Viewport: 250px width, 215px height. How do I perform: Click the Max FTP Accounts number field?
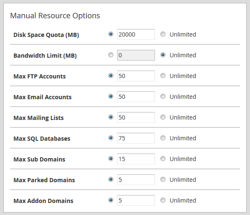[x=136, y=76]
